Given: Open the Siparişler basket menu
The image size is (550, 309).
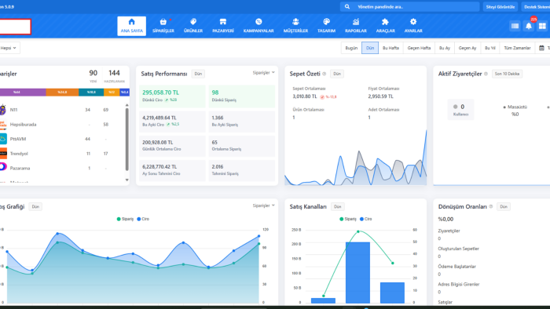Looking at the screenshot, I should (x=163, y=26).
